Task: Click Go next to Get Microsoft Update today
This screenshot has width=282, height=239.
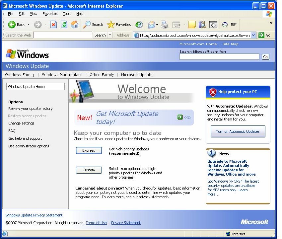Action: tap(184, 117)
